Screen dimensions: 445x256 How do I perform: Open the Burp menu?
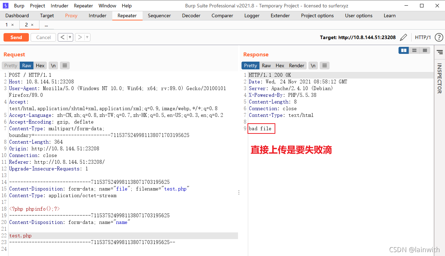click(19, 6)
